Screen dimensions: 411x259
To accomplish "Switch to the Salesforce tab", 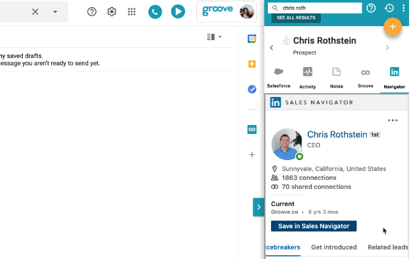I will (x=279, y=78).
